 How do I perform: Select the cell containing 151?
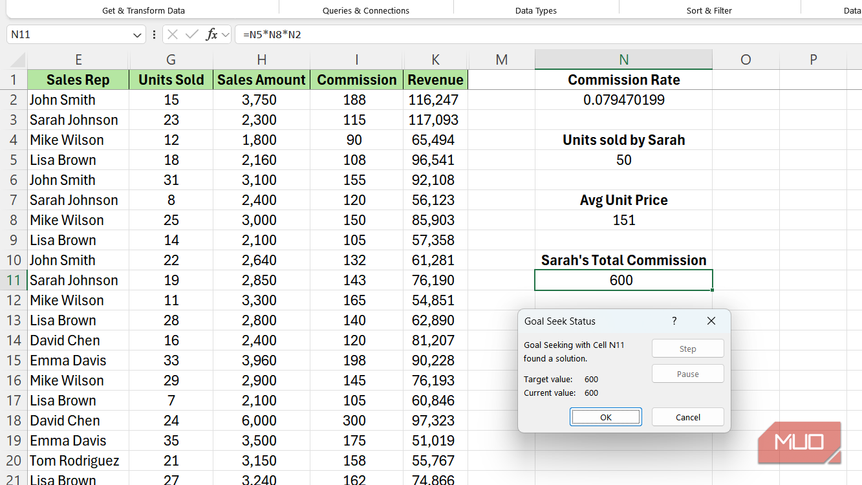[624, 220]
